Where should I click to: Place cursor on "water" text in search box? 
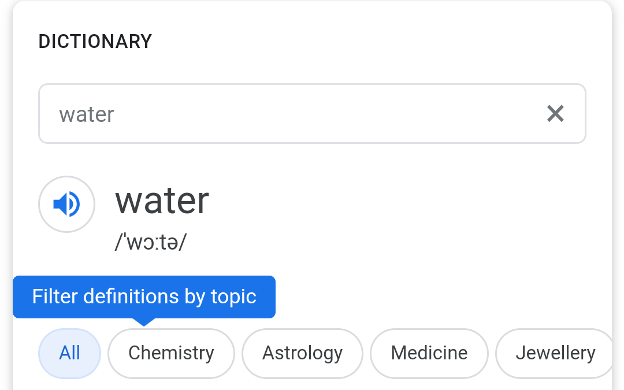[87, 114]
